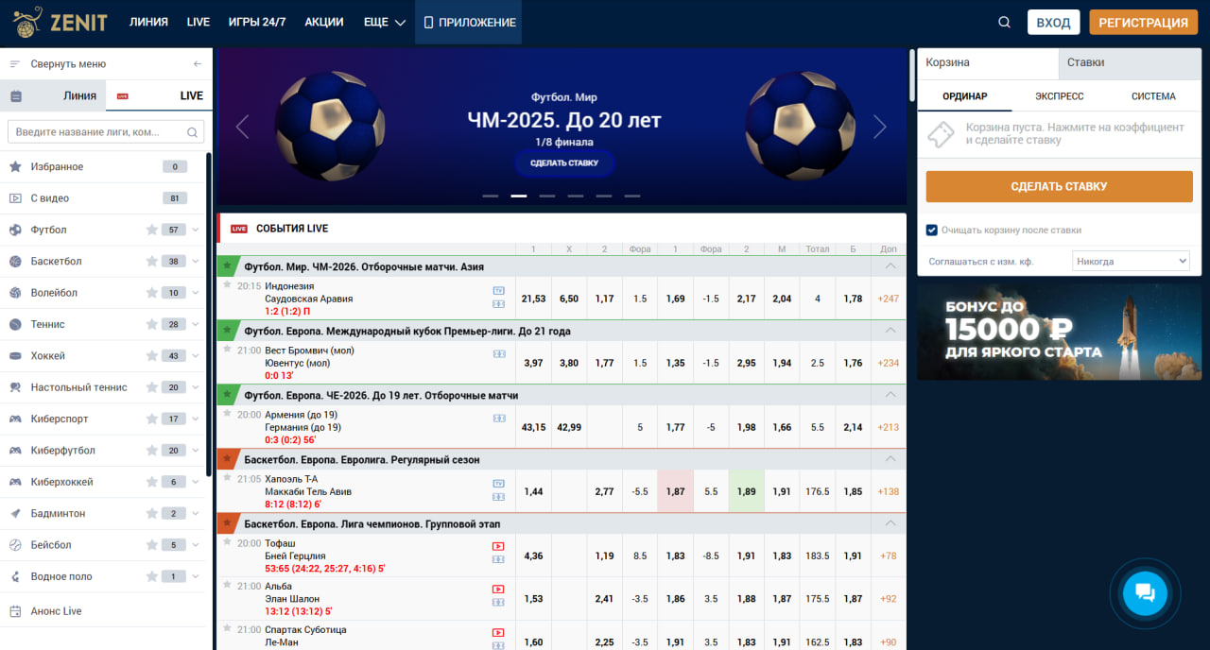The image size is (1210, 650).
Task: Favorite the Tennis category star
Action: [151, 324]
